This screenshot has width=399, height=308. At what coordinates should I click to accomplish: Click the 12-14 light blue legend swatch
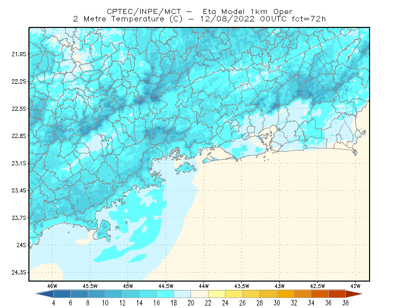[x=131, y=294]
